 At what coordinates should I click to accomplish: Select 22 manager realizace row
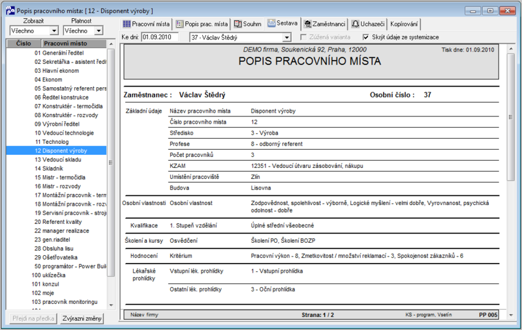pyautogui.click(x=57, y=230)
